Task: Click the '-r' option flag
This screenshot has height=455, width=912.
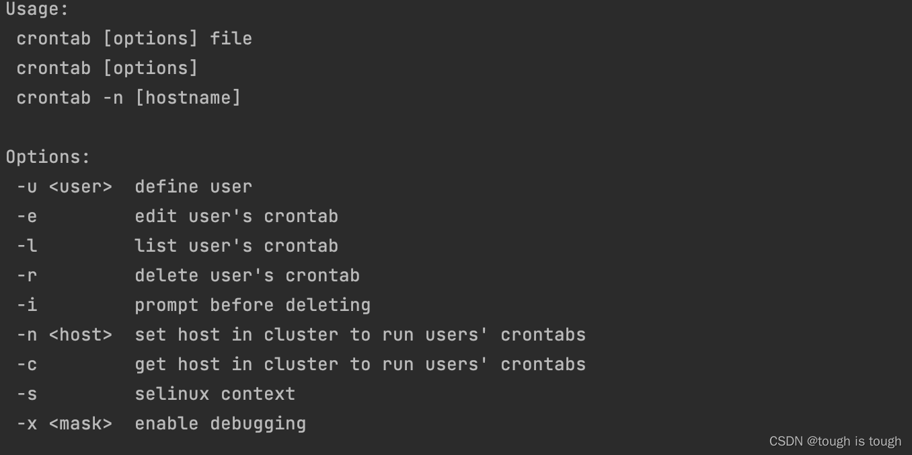Action: 27,275
